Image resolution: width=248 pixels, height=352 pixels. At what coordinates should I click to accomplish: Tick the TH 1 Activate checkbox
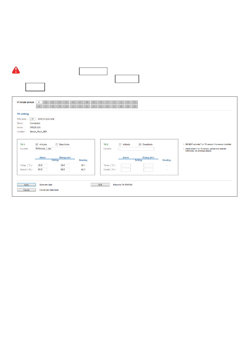click(x=37, y=144)
